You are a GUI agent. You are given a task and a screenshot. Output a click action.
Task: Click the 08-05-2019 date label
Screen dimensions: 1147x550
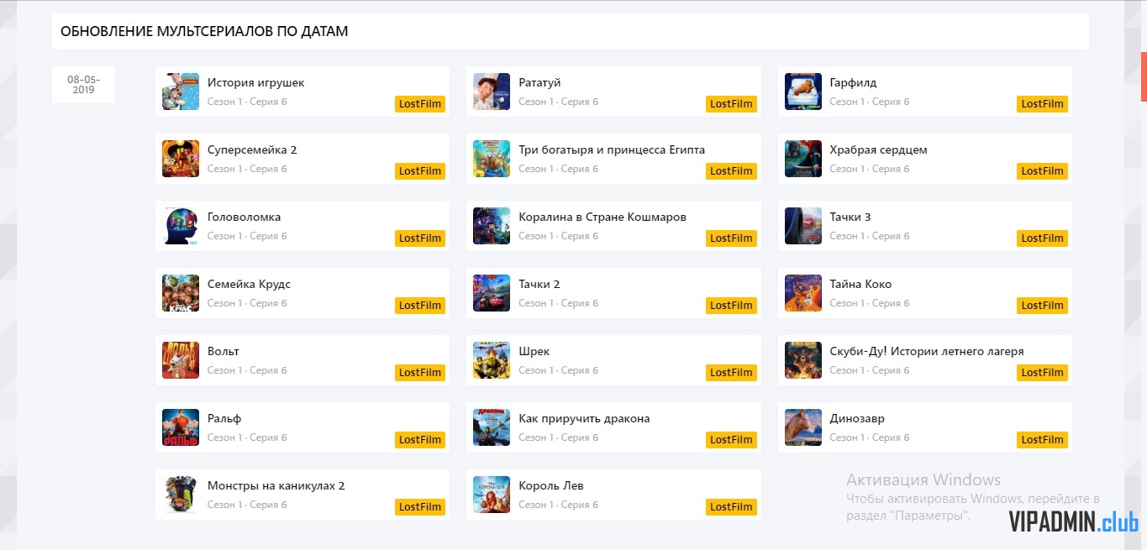coord(83,85)
